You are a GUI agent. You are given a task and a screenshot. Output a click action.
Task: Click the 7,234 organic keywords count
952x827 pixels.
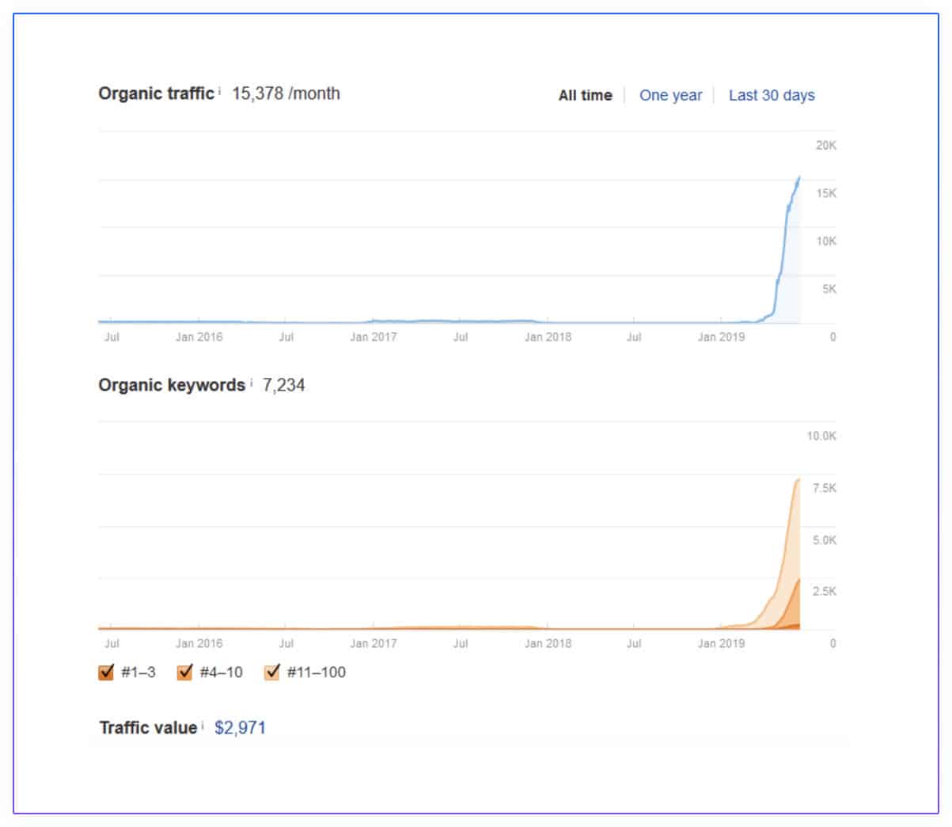(x=284, y=386)
